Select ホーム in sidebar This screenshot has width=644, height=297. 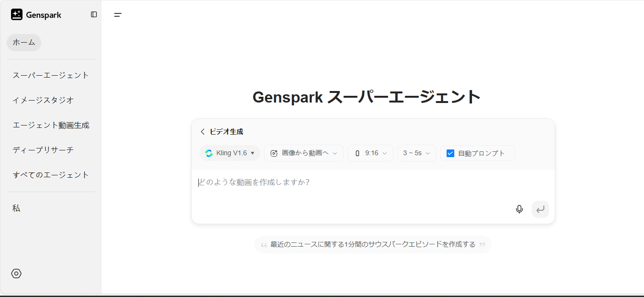[24, 43]
